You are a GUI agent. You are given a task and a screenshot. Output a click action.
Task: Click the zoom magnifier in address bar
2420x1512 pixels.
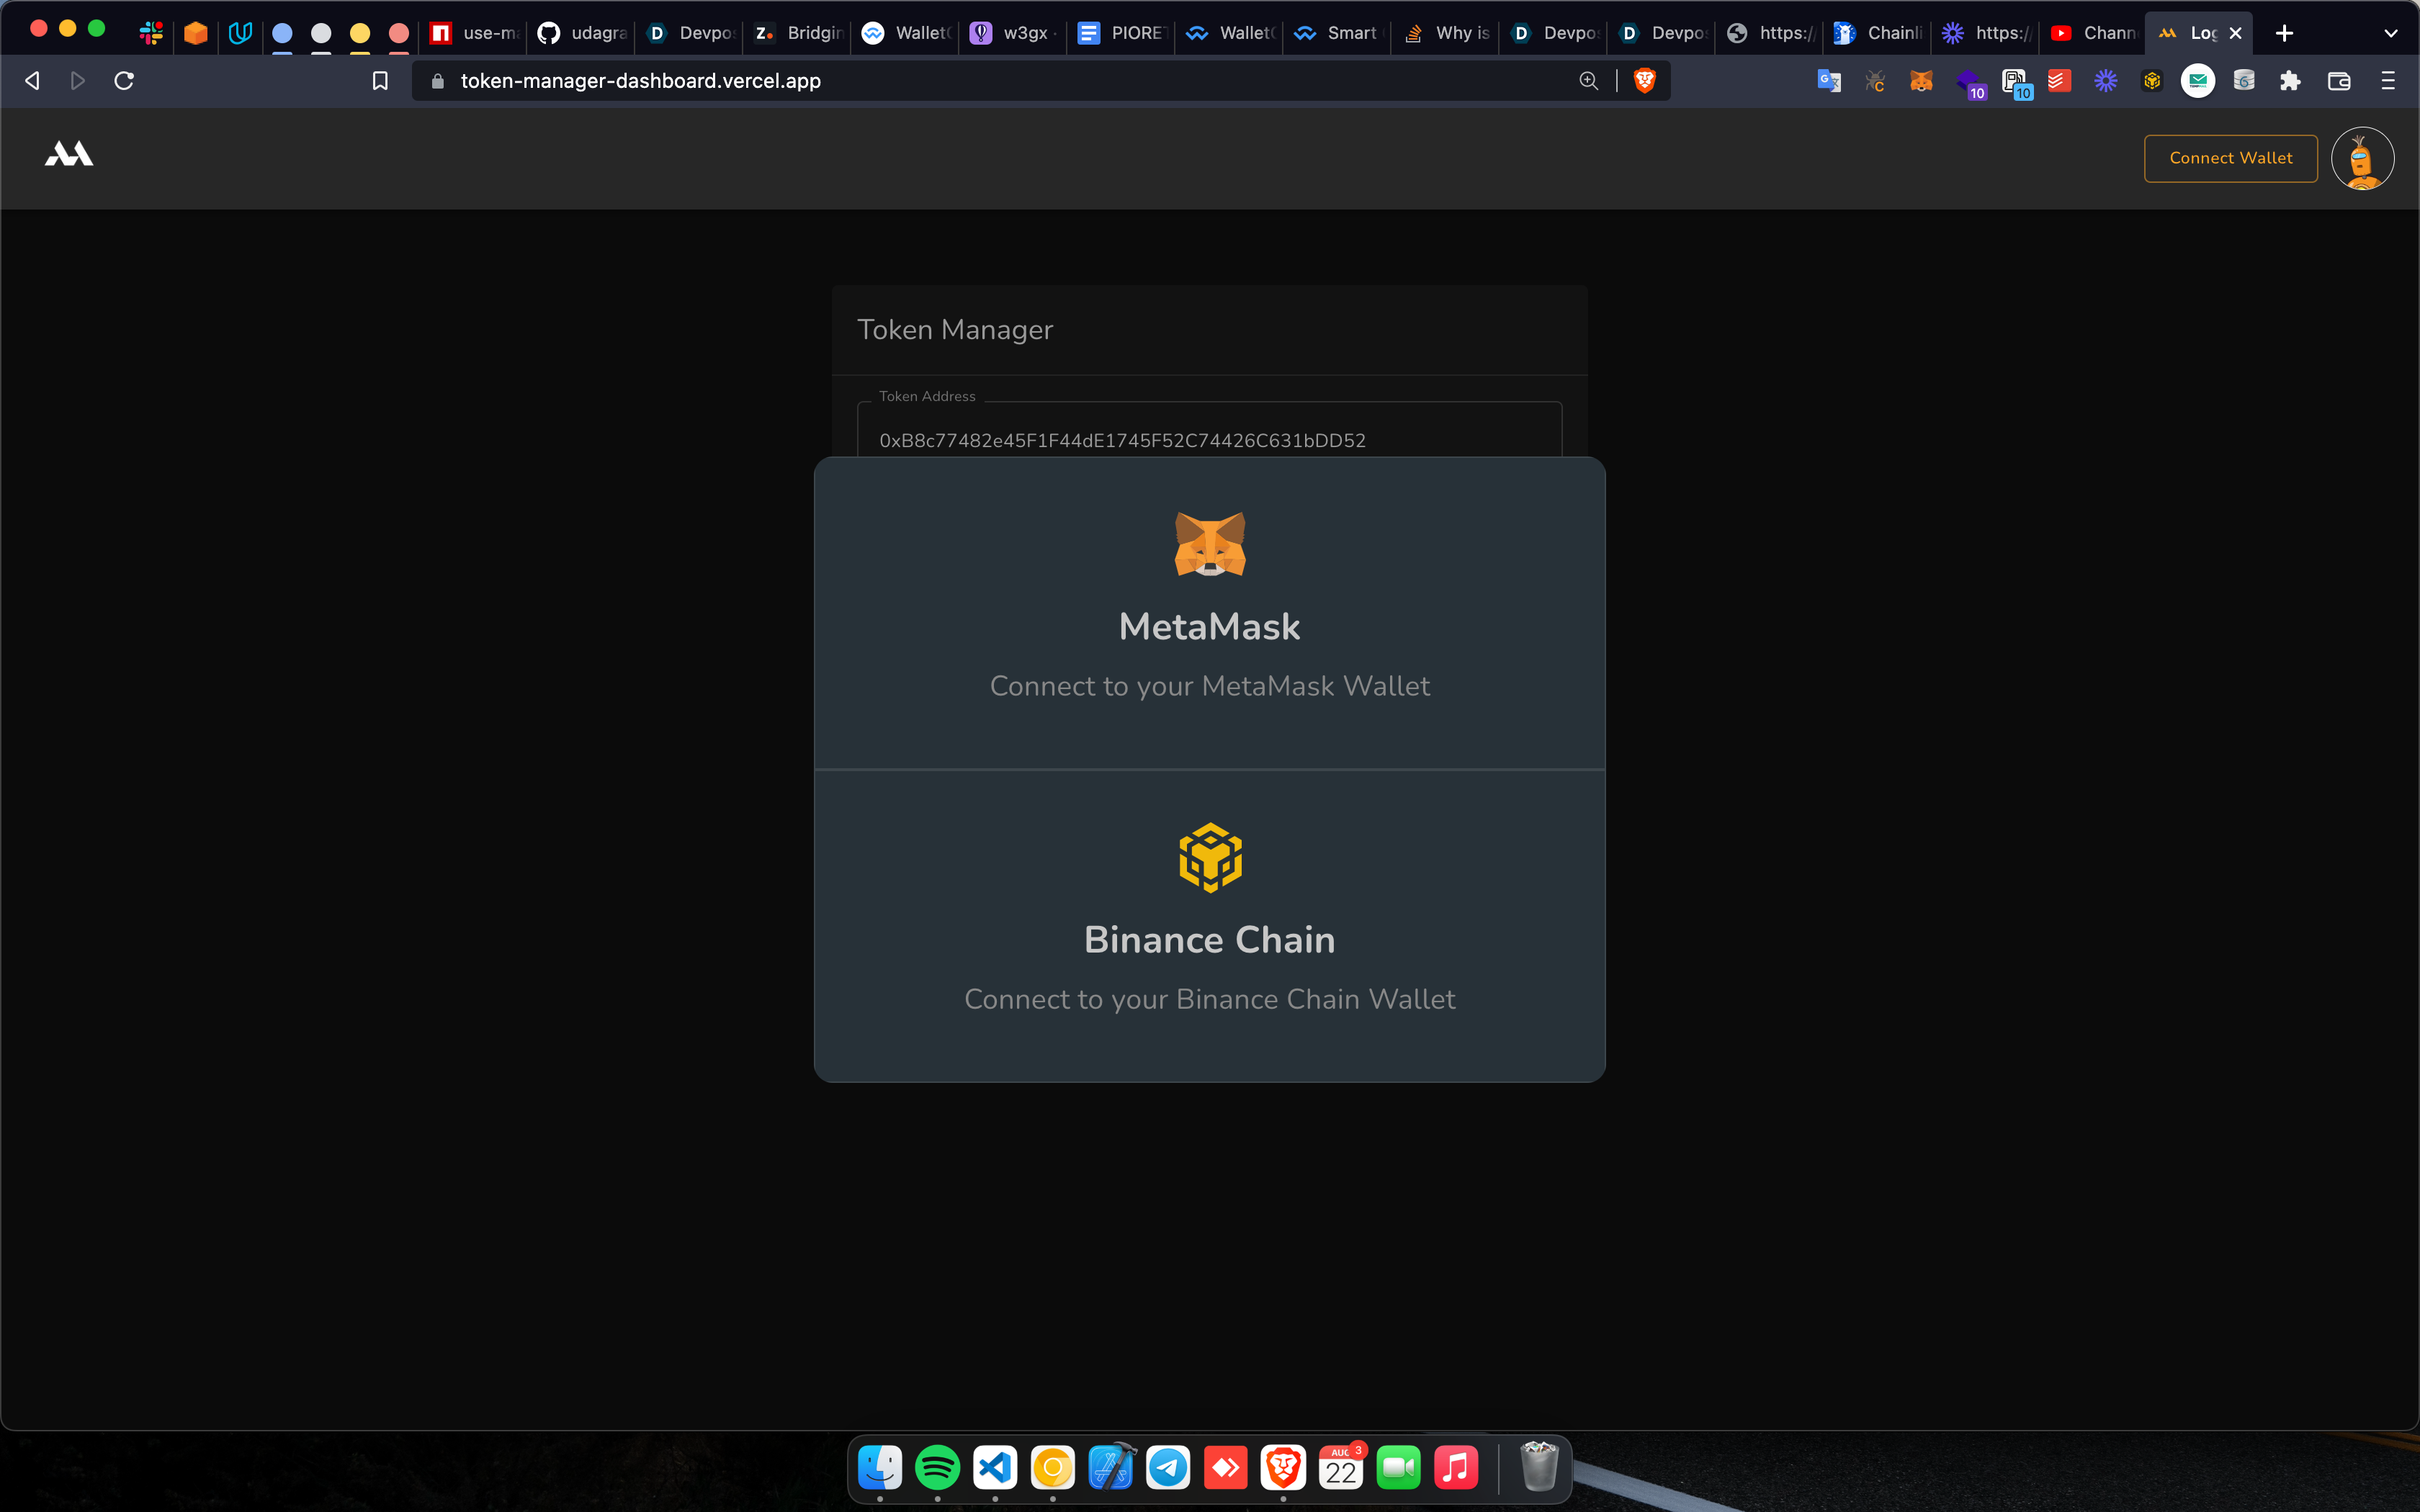1588,81
